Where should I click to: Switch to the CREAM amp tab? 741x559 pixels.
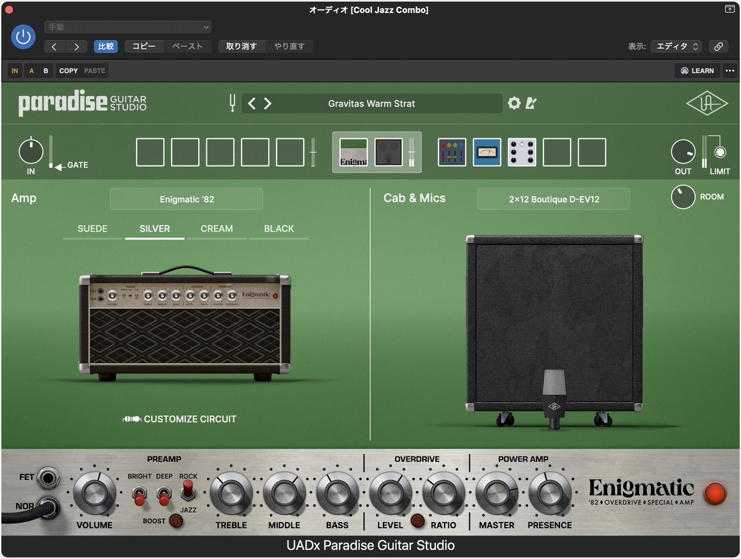[x=217, y=229]
